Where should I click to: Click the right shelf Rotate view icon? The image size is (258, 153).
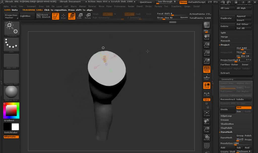[x=207, y=138]
